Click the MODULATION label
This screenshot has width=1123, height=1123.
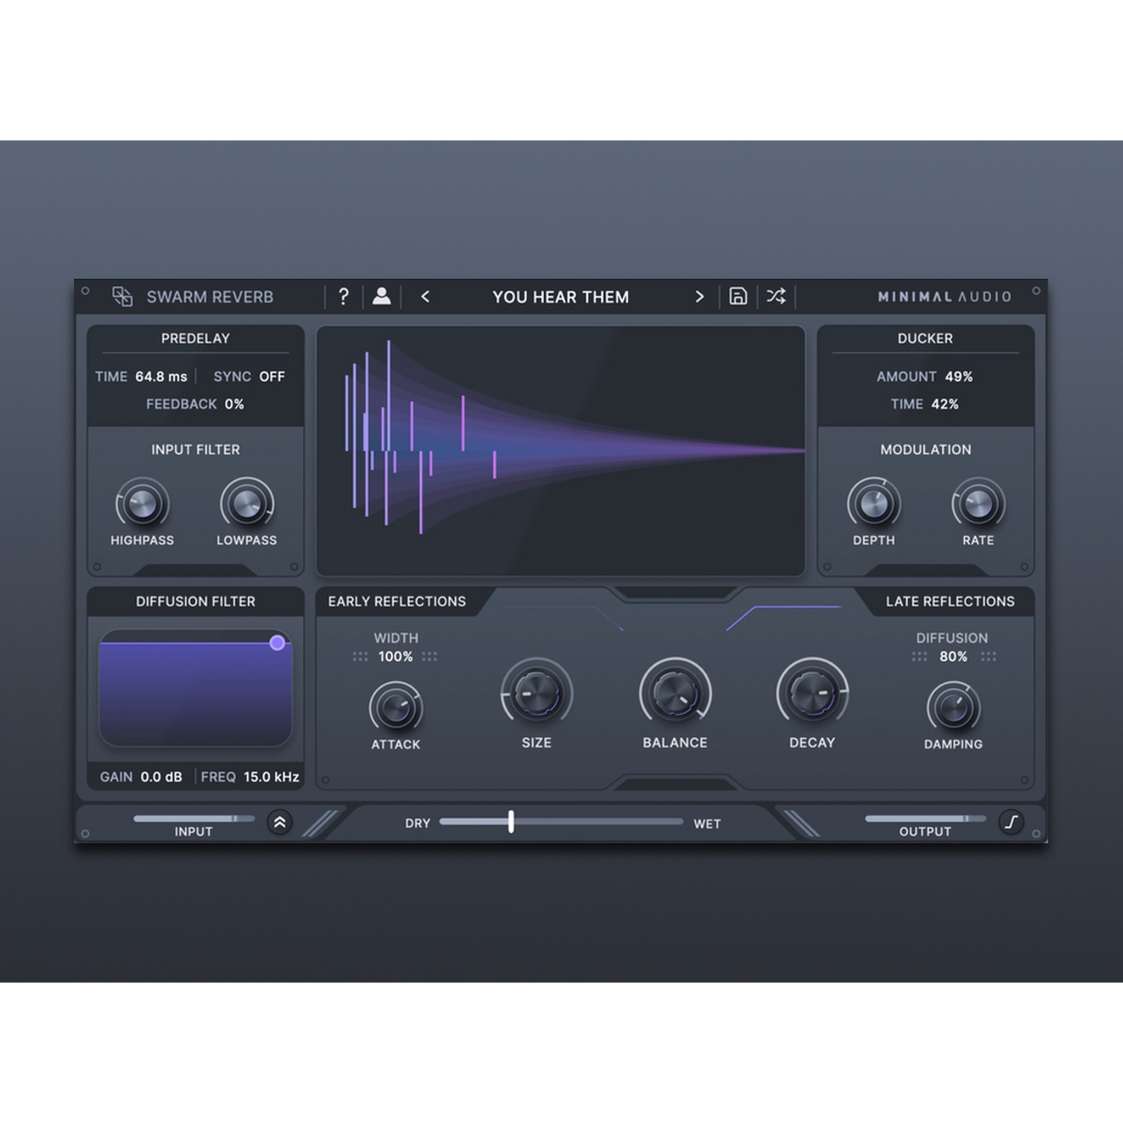pyautogui.click(x=925, y=450)
